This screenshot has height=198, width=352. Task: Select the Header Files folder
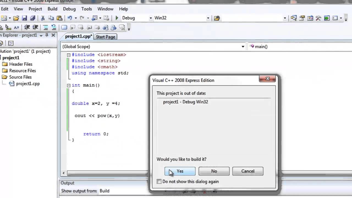pos(21,64)
